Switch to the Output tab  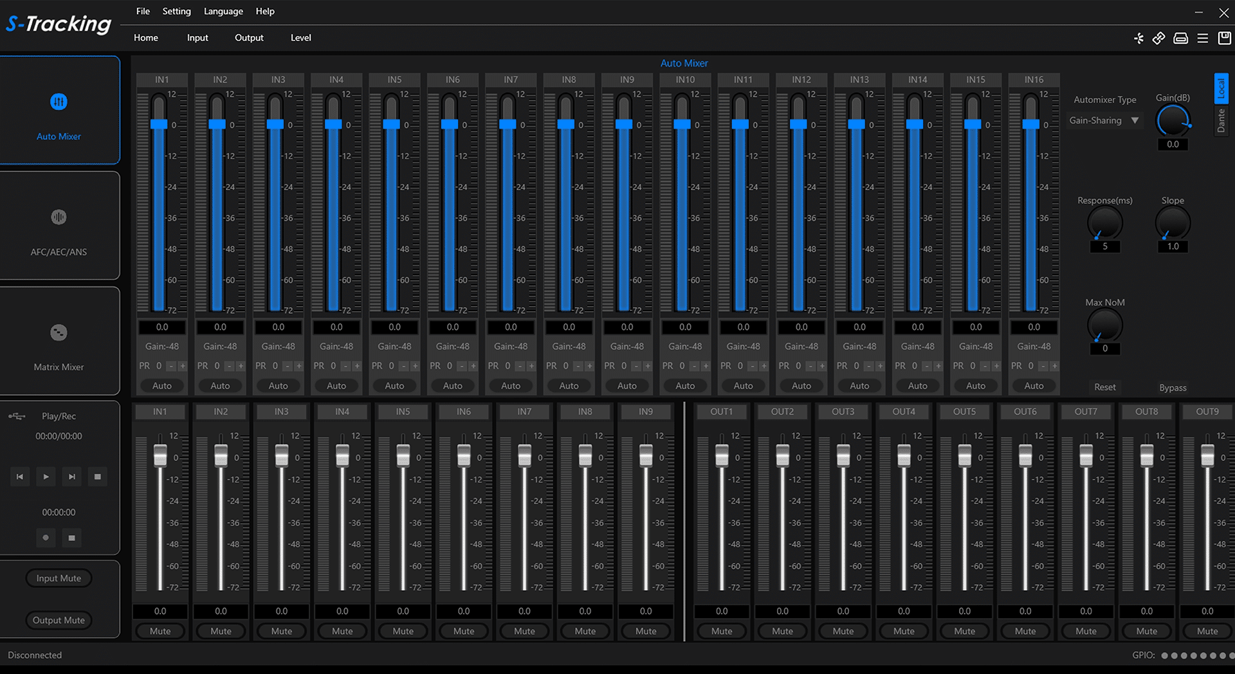point(249,38)
